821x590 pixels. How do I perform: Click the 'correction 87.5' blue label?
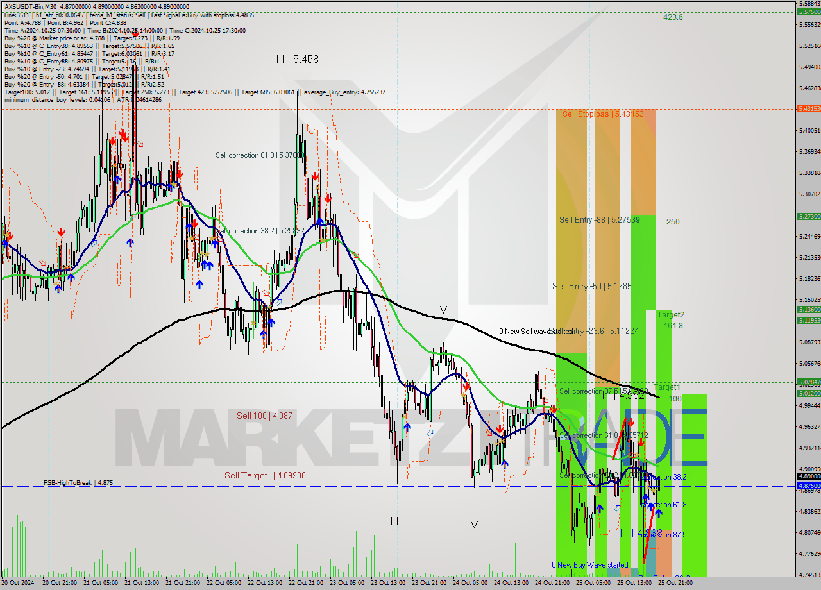pyautogui.click(x=664, y=534)
